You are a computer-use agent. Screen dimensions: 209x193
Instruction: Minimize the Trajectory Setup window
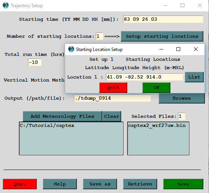click(x=165, y=5)
